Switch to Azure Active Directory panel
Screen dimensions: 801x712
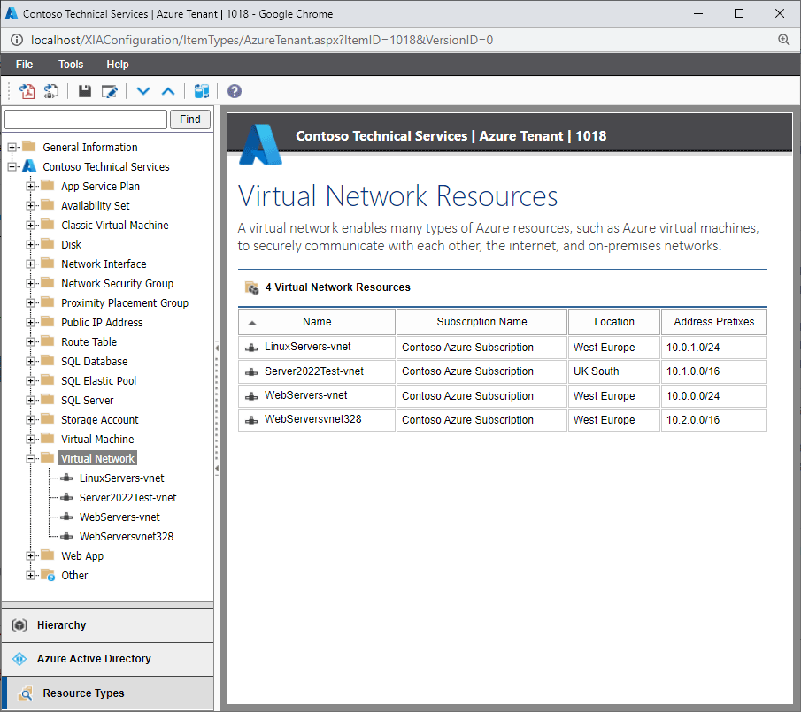(x=107, y=659)
